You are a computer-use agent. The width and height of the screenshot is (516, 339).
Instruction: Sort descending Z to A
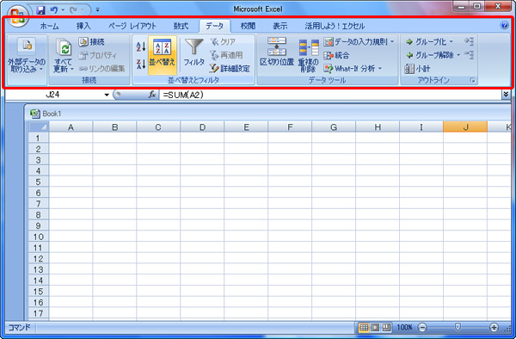click(x=141, y=65)
